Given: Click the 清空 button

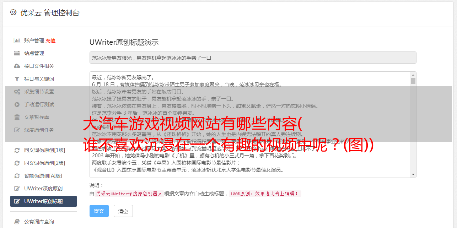Looking at the screenshot, I should click(x=123, y=211).
